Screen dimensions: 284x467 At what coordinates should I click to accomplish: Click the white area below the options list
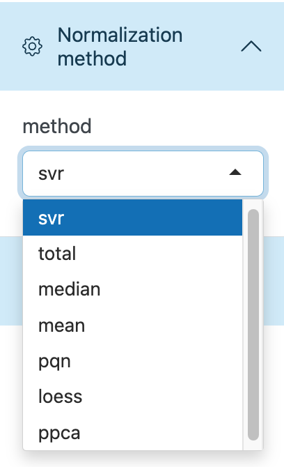pos(142,459)
